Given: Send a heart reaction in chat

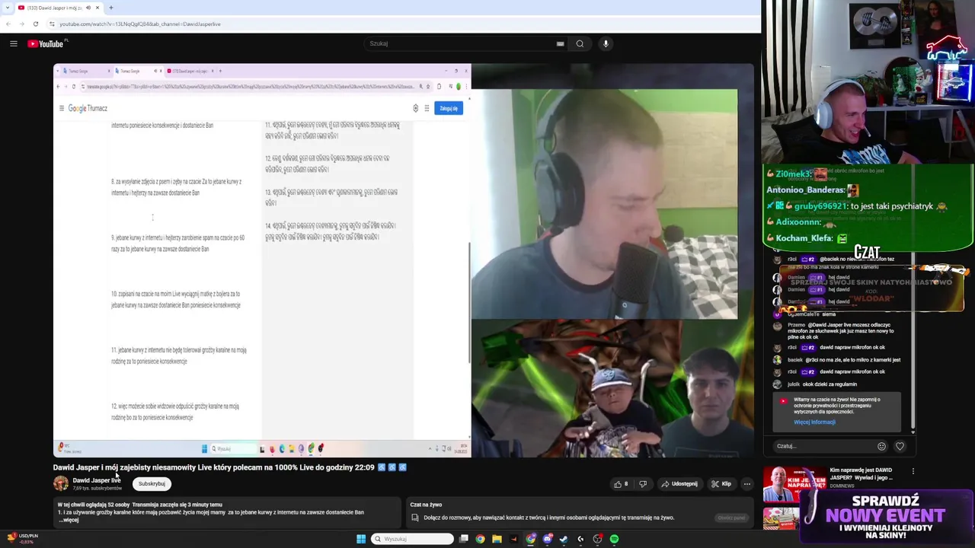Looking at the screenshot, I should 900,446.
